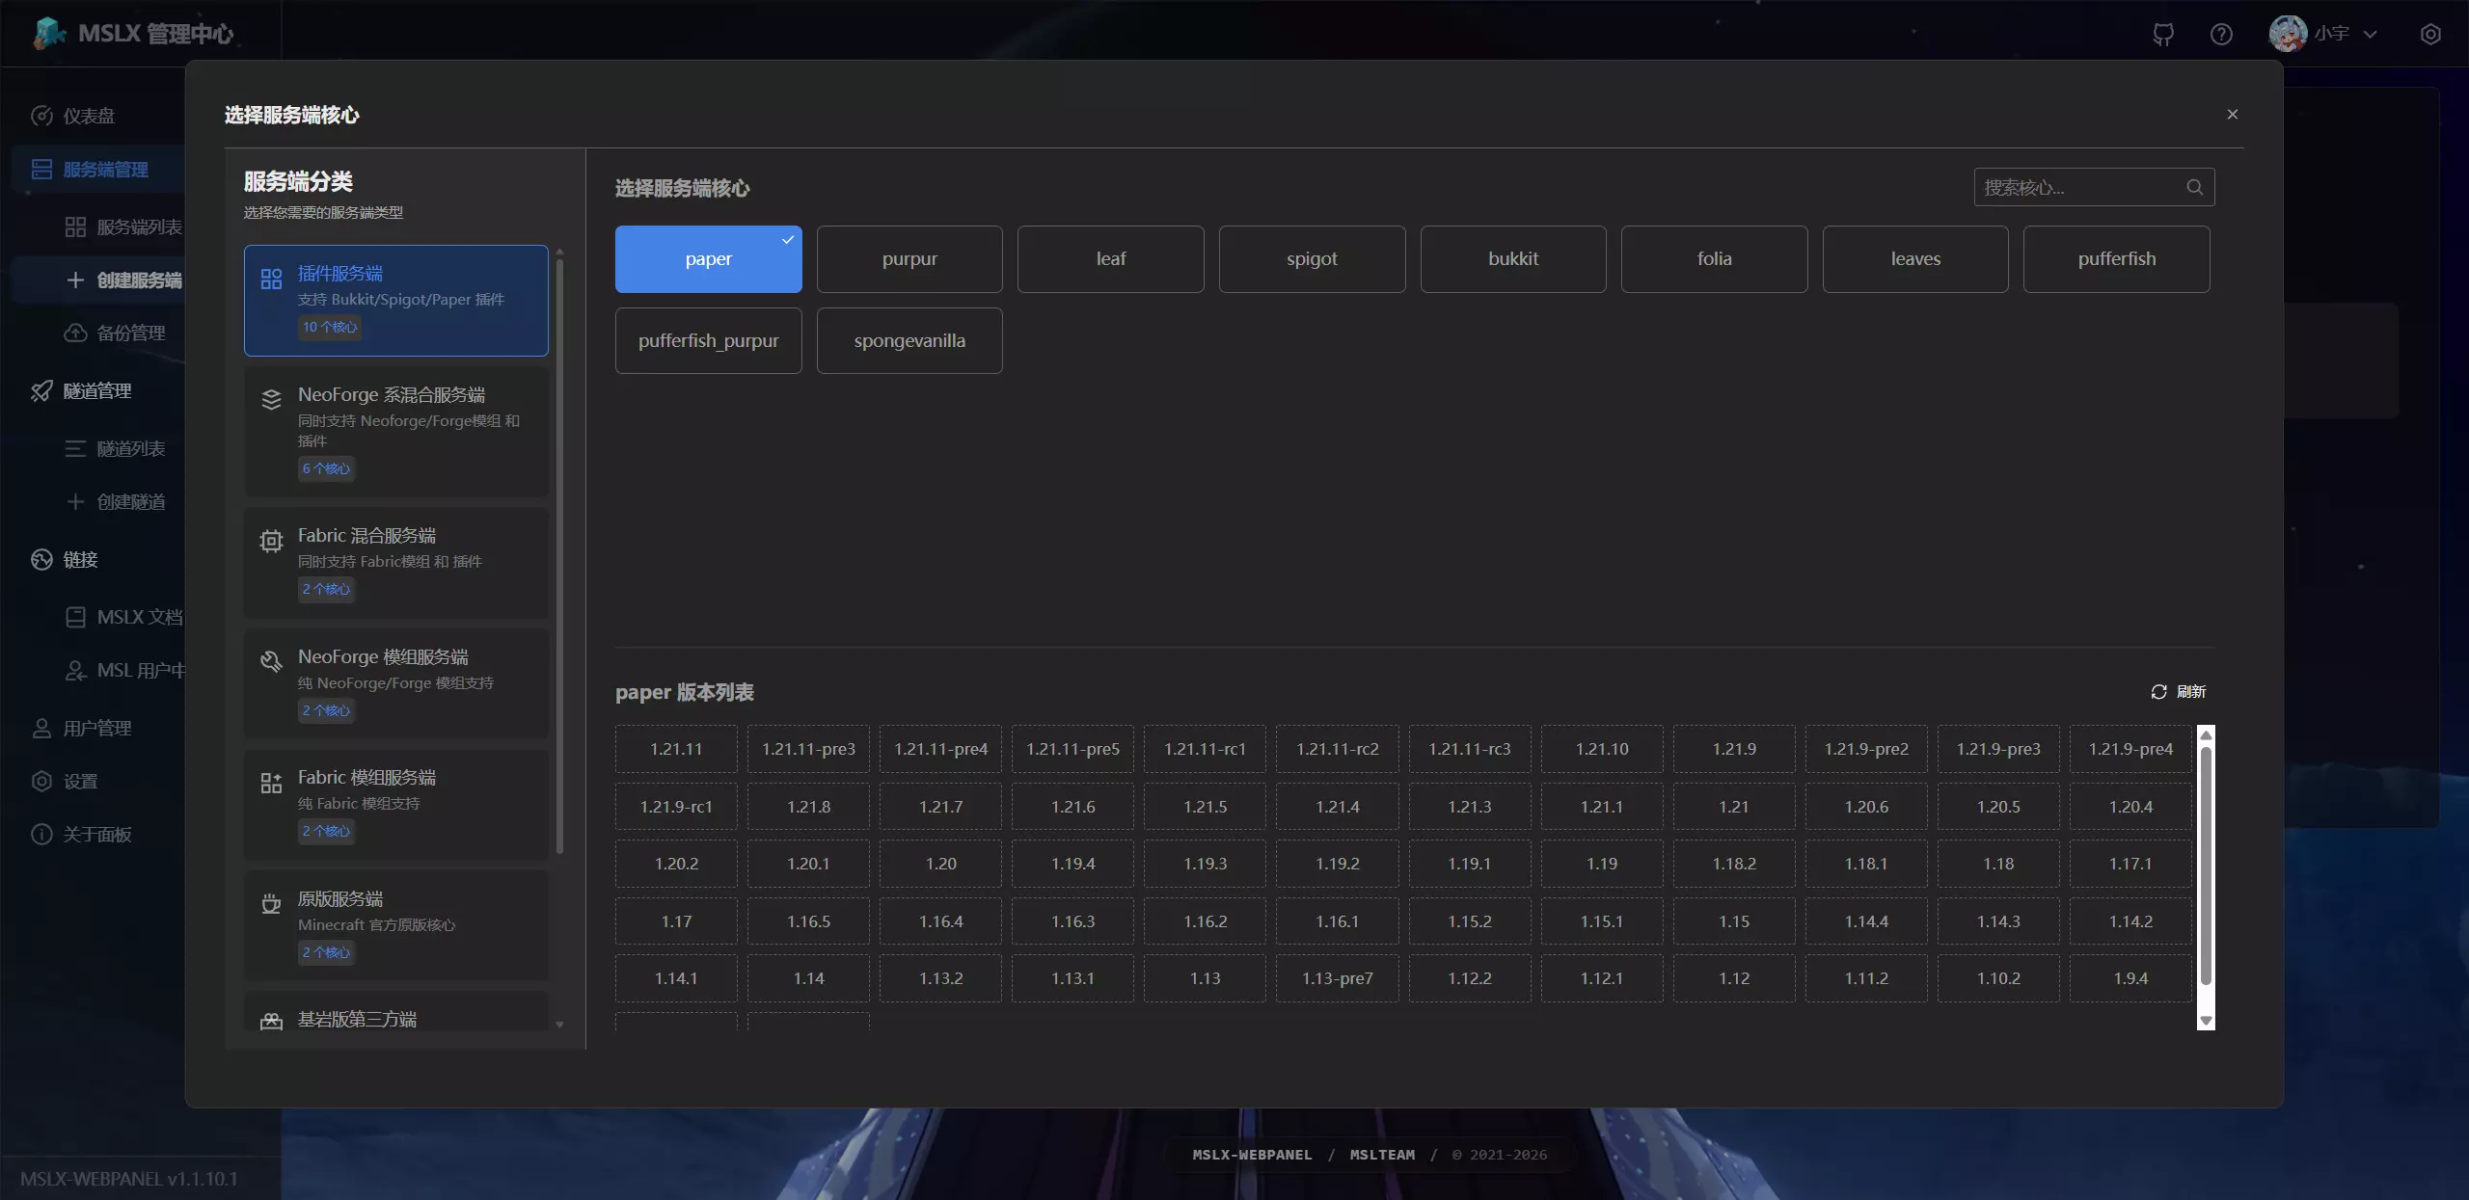The image size is (2469, 1200).
Task: Click the refresh icon next to 刷新
Action: tap(2158, 692)
